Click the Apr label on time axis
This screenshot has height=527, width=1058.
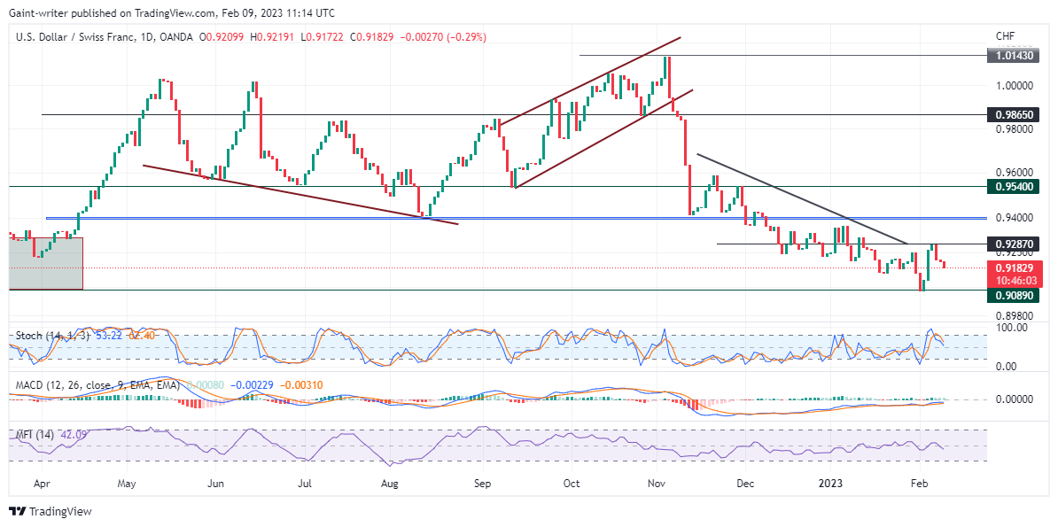click(x=41, y=483)
